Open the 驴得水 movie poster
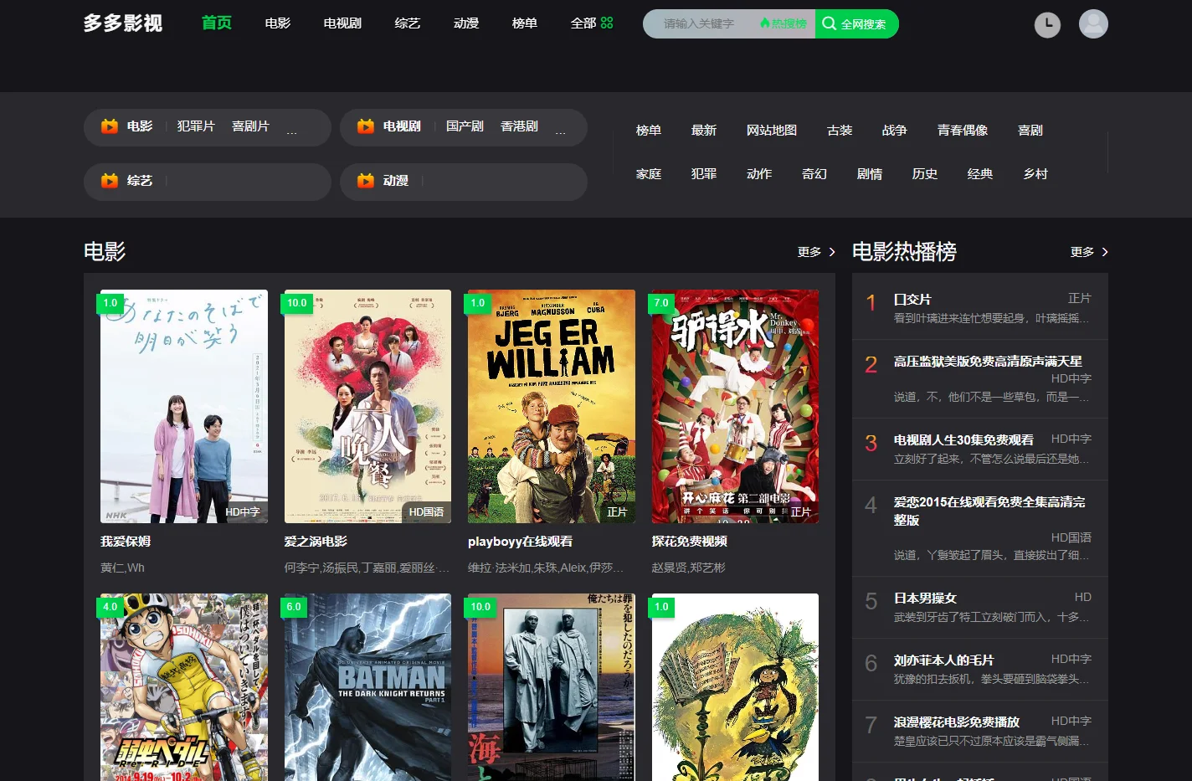1192x781 pixels. pos(735,407)
